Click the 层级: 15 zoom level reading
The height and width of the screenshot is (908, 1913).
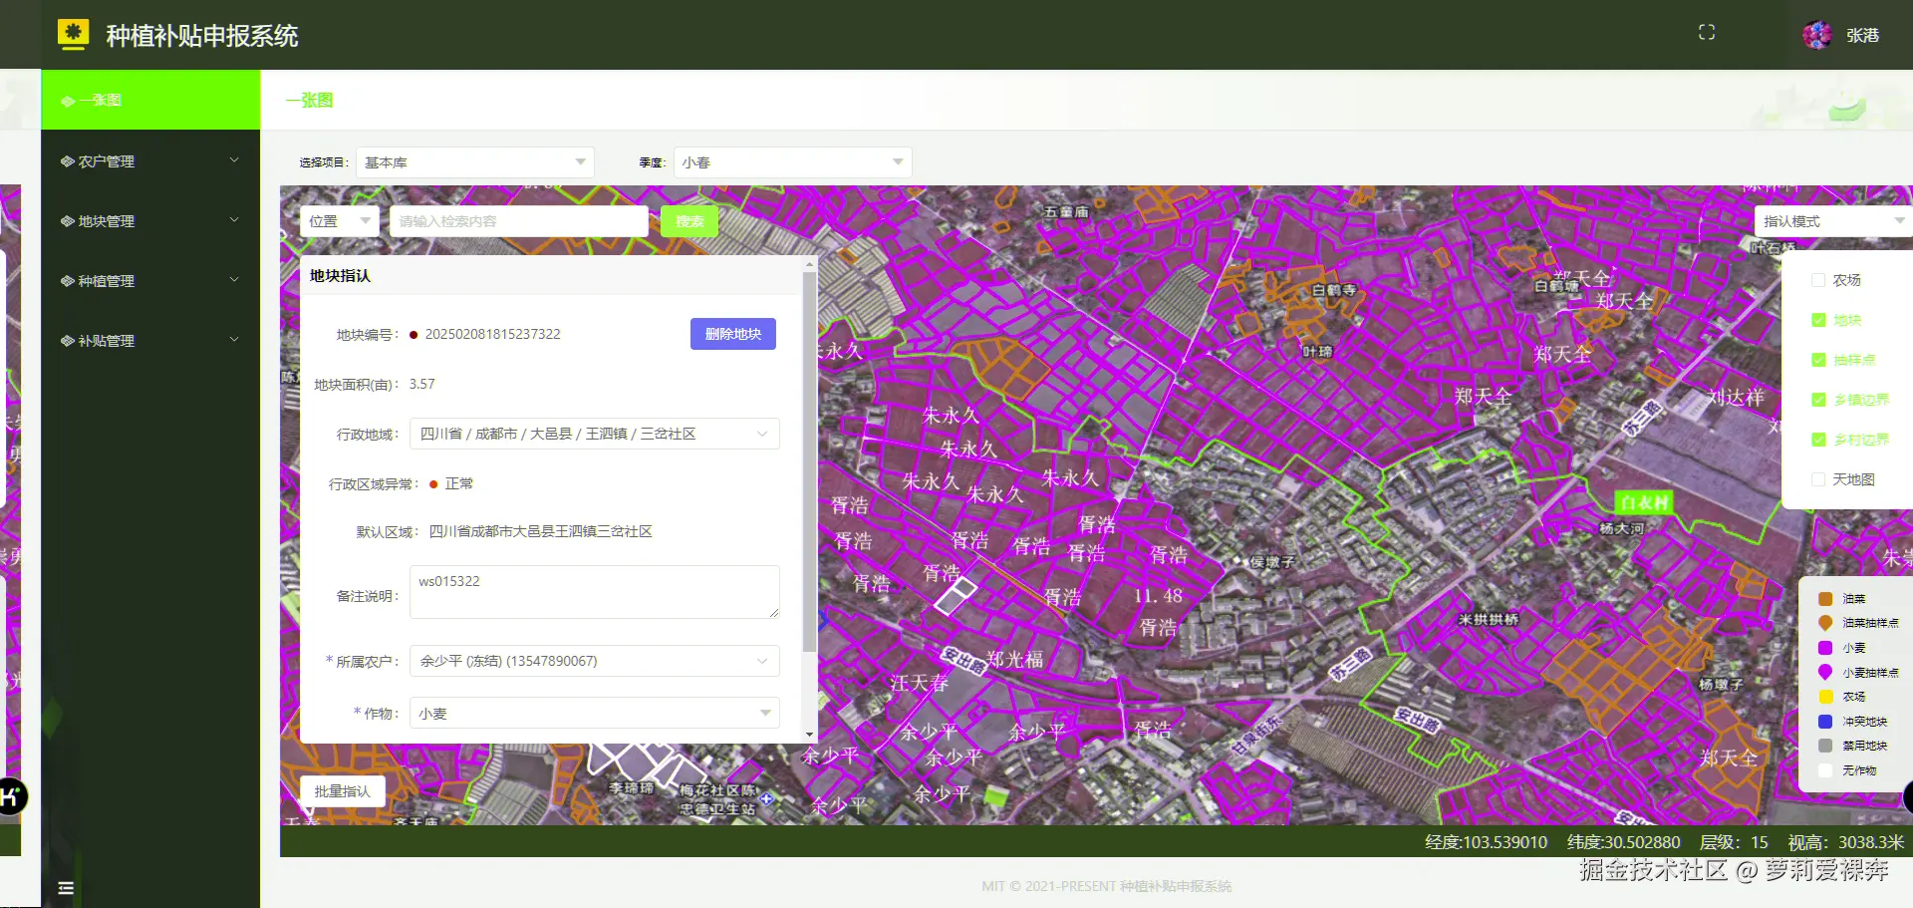pyautogui.click(x=1734, y=842)
